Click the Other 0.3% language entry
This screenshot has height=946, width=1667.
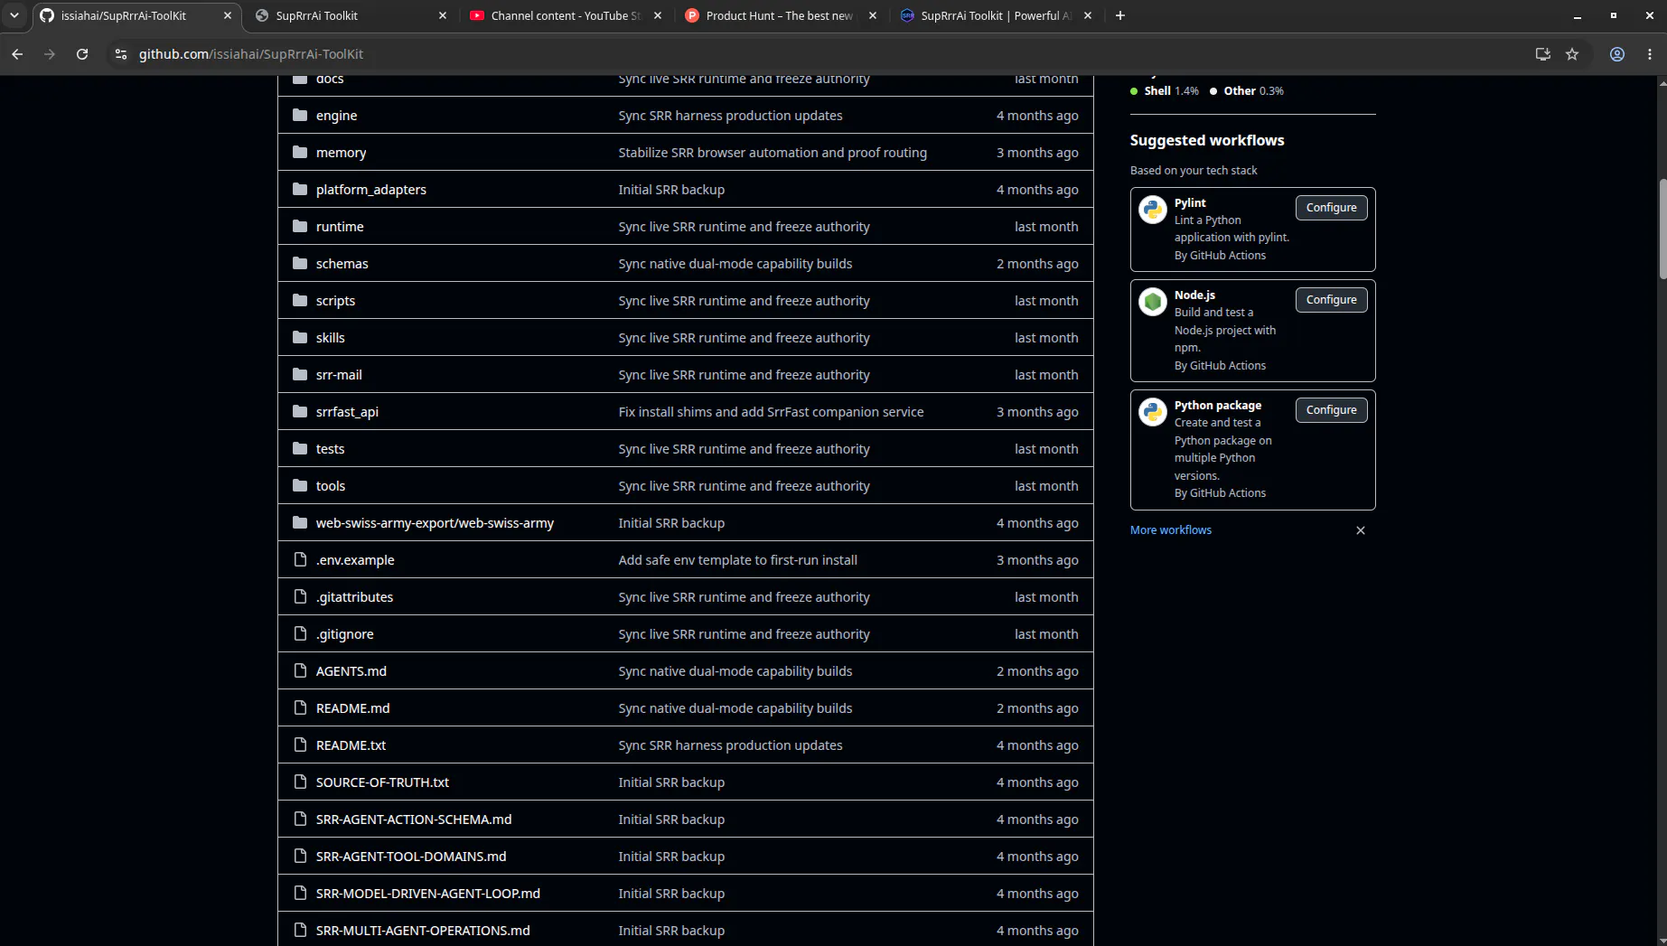1247,91
